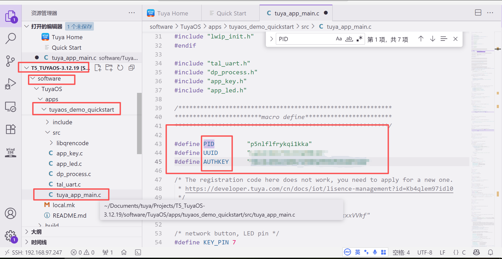Change UTF-8 file encoding
This screenshot has width=502, height=259.
[x=425, y=252]
